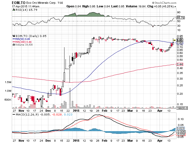The width and height of the screenshot is (188, 143).
Task: Click the Apr label on price chart date axis
Action: click(x=160, y=111)
